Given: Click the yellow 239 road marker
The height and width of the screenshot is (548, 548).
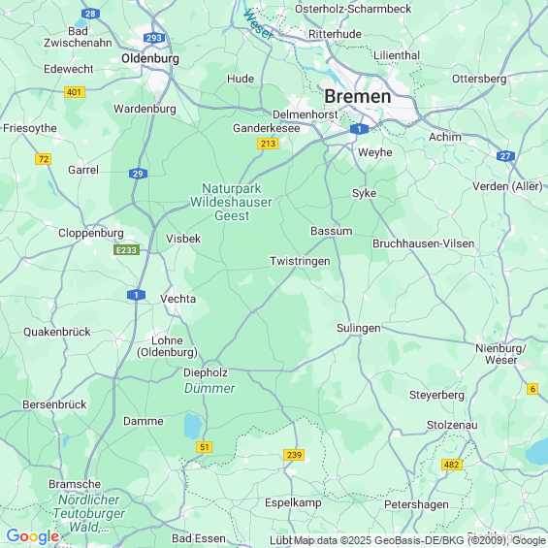Looking at the screenshot, I should tap(294, 455).
